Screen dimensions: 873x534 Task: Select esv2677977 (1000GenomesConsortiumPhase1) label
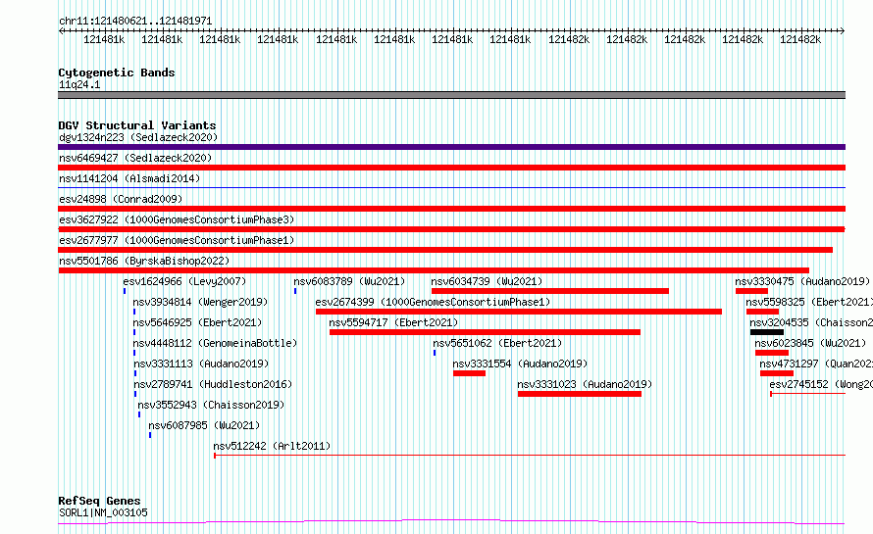177,240
